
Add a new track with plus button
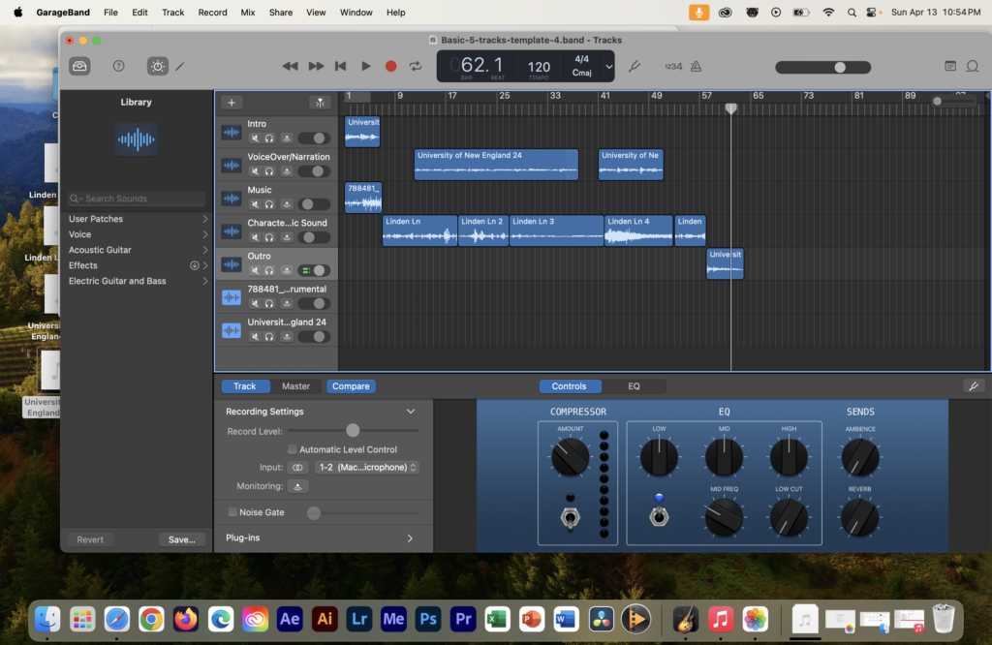pos(232,103)
